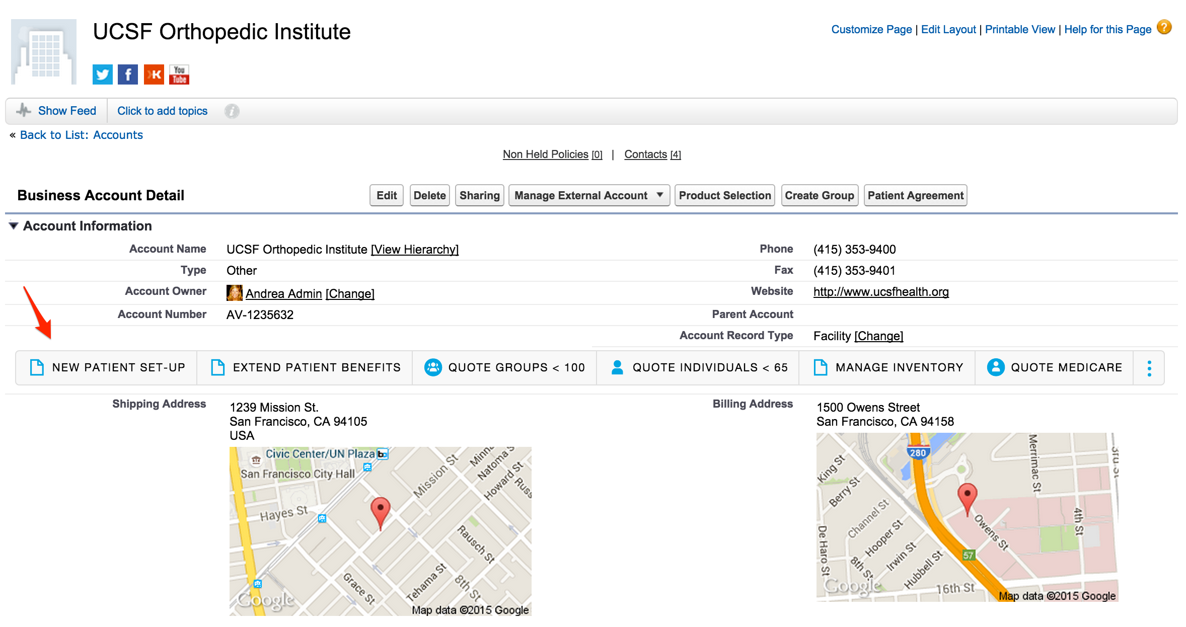Show the Chatter feed
The width and height of the screenshot is (1186, 627).
click(x=67, y=111)
